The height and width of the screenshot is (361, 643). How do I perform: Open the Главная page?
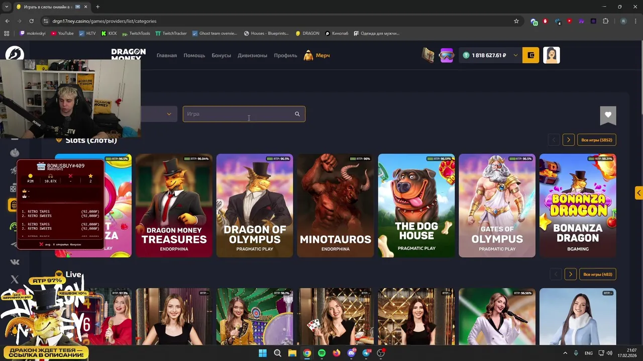pos(166,55)
